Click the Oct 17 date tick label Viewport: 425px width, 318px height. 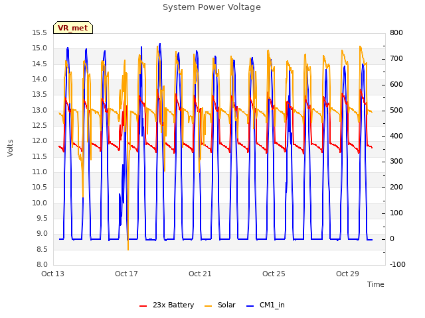126,274
